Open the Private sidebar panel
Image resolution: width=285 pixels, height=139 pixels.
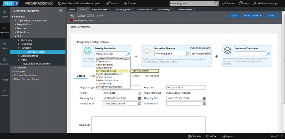[5, 77]
